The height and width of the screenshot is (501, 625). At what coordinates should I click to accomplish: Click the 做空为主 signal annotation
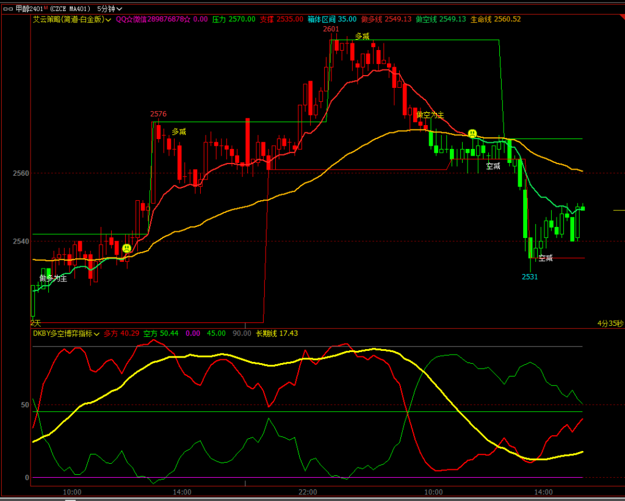[430, 115]
